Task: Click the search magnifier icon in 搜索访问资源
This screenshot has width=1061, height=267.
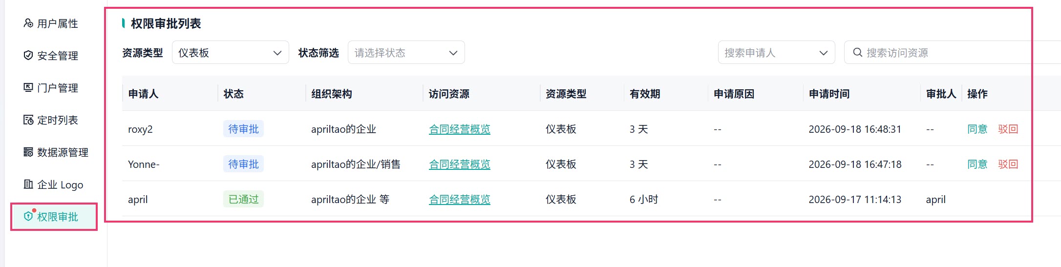Action: point(857,53)
